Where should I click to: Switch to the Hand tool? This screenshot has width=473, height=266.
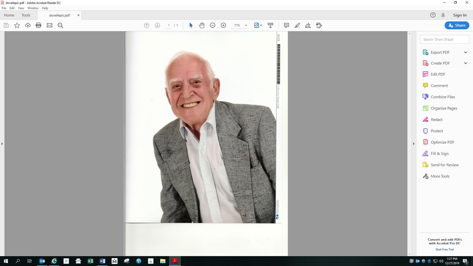pyautogui.click(x=202, y=25)
